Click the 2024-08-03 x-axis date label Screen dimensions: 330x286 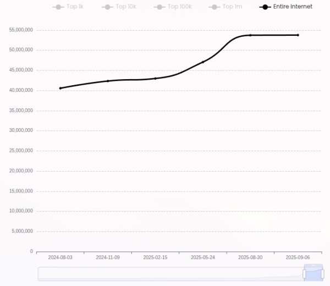coord(61,257)
